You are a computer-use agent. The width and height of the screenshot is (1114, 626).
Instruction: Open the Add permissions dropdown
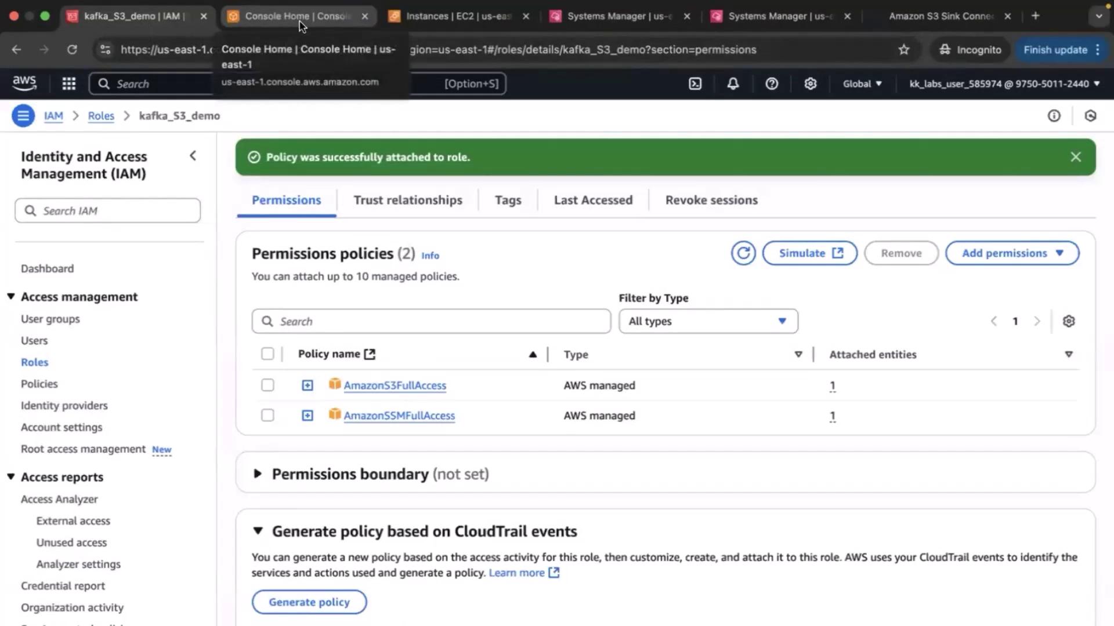coord(1012,253)
